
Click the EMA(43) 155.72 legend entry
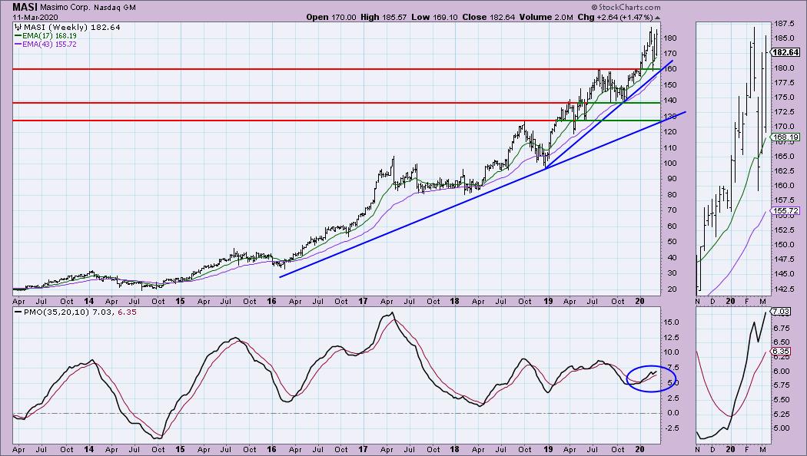pos(49,45)
